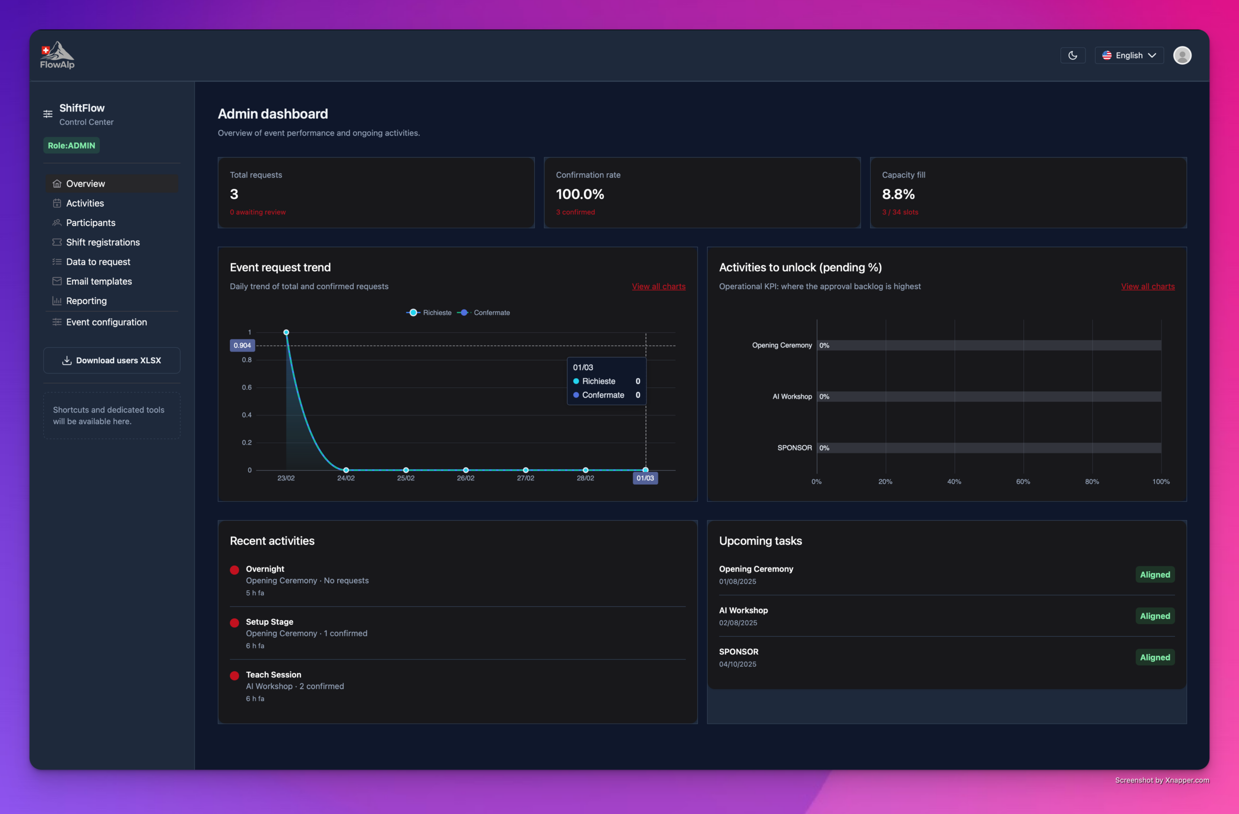The image size is (1239, 814).
Task: Open View all charts under Activities to unlock
Action: point(1148,287)
